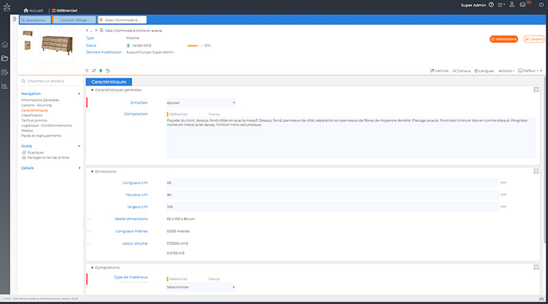Expand the Détails section
The height and width of the screenshot is (304, 548).
[x=79, y=168]
